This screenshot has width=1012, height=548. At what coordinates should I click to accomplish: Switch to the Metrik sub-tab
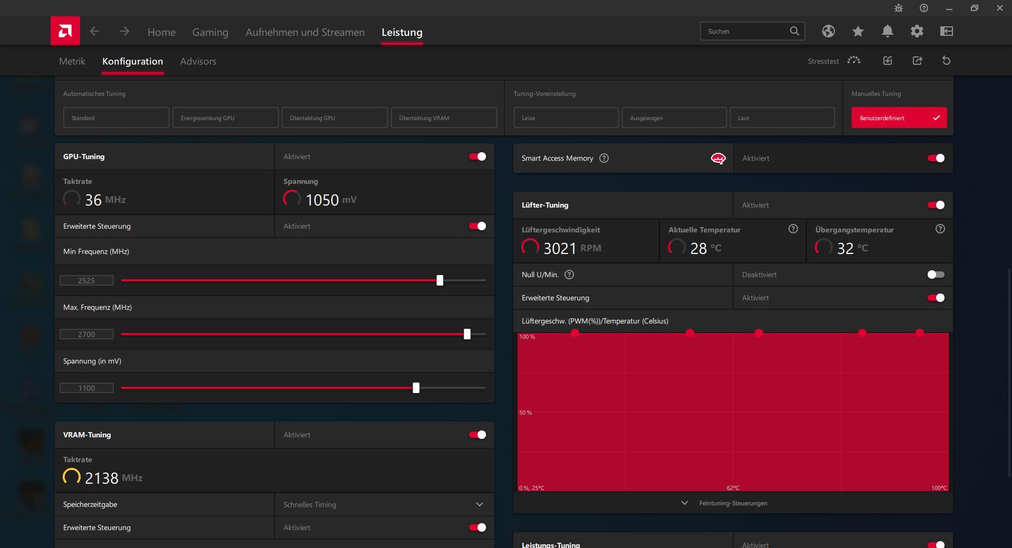(72, 61)
